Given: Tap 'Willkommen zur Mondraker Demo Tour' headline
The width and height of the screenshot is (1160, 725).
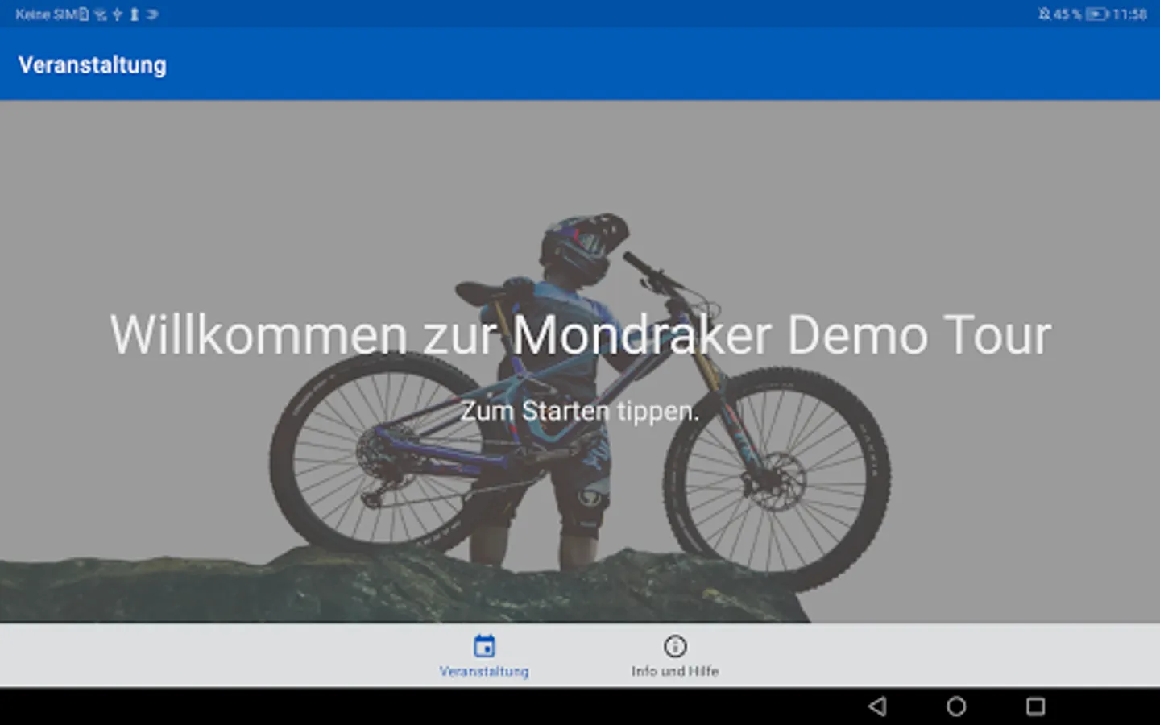Looking at the screenshot, I should [x=580, y=334].
